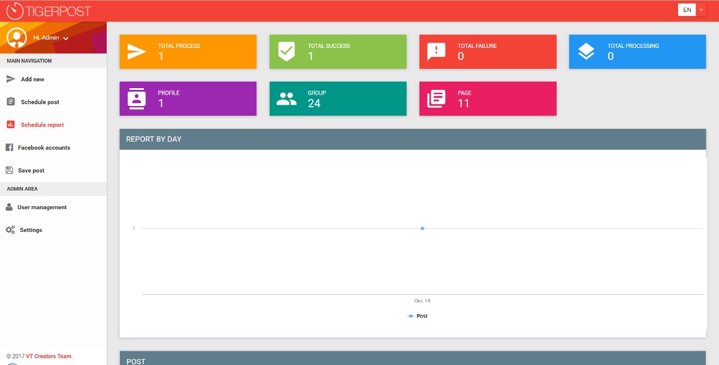The height and width of the screenshot is (365, 719).
Task: Click the Dec 14 data point on chart
Action: tap(422, 228)
